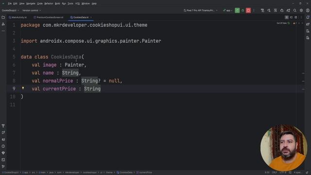311x175 pixels.
Task: Open the Build tool window hammer icon
Action: coord(3,126)
